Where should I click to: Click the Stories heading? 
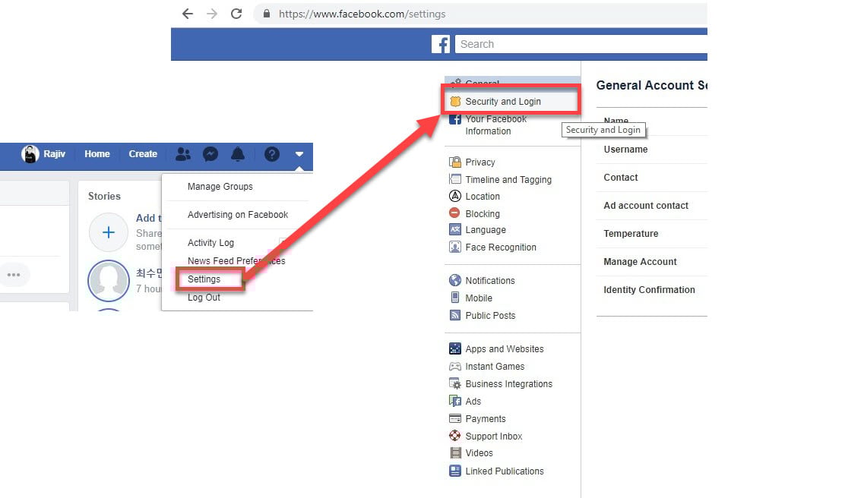click(104, 196)
